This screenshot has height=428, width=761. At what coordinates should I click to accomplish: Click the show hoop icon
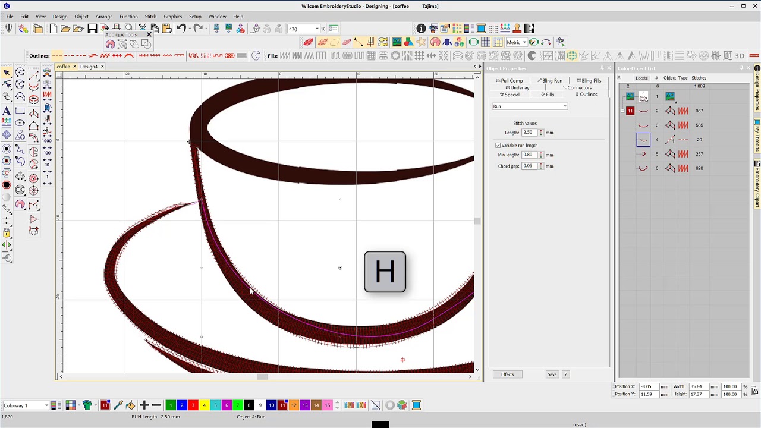(473, 42)
